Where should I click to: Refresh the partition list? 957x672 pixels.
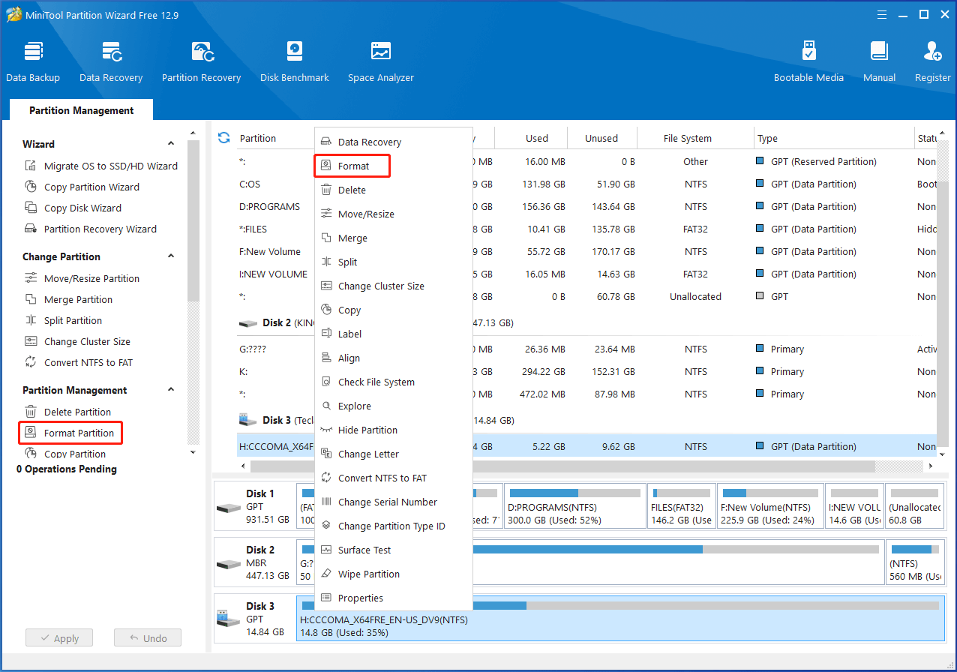[223, 138]
